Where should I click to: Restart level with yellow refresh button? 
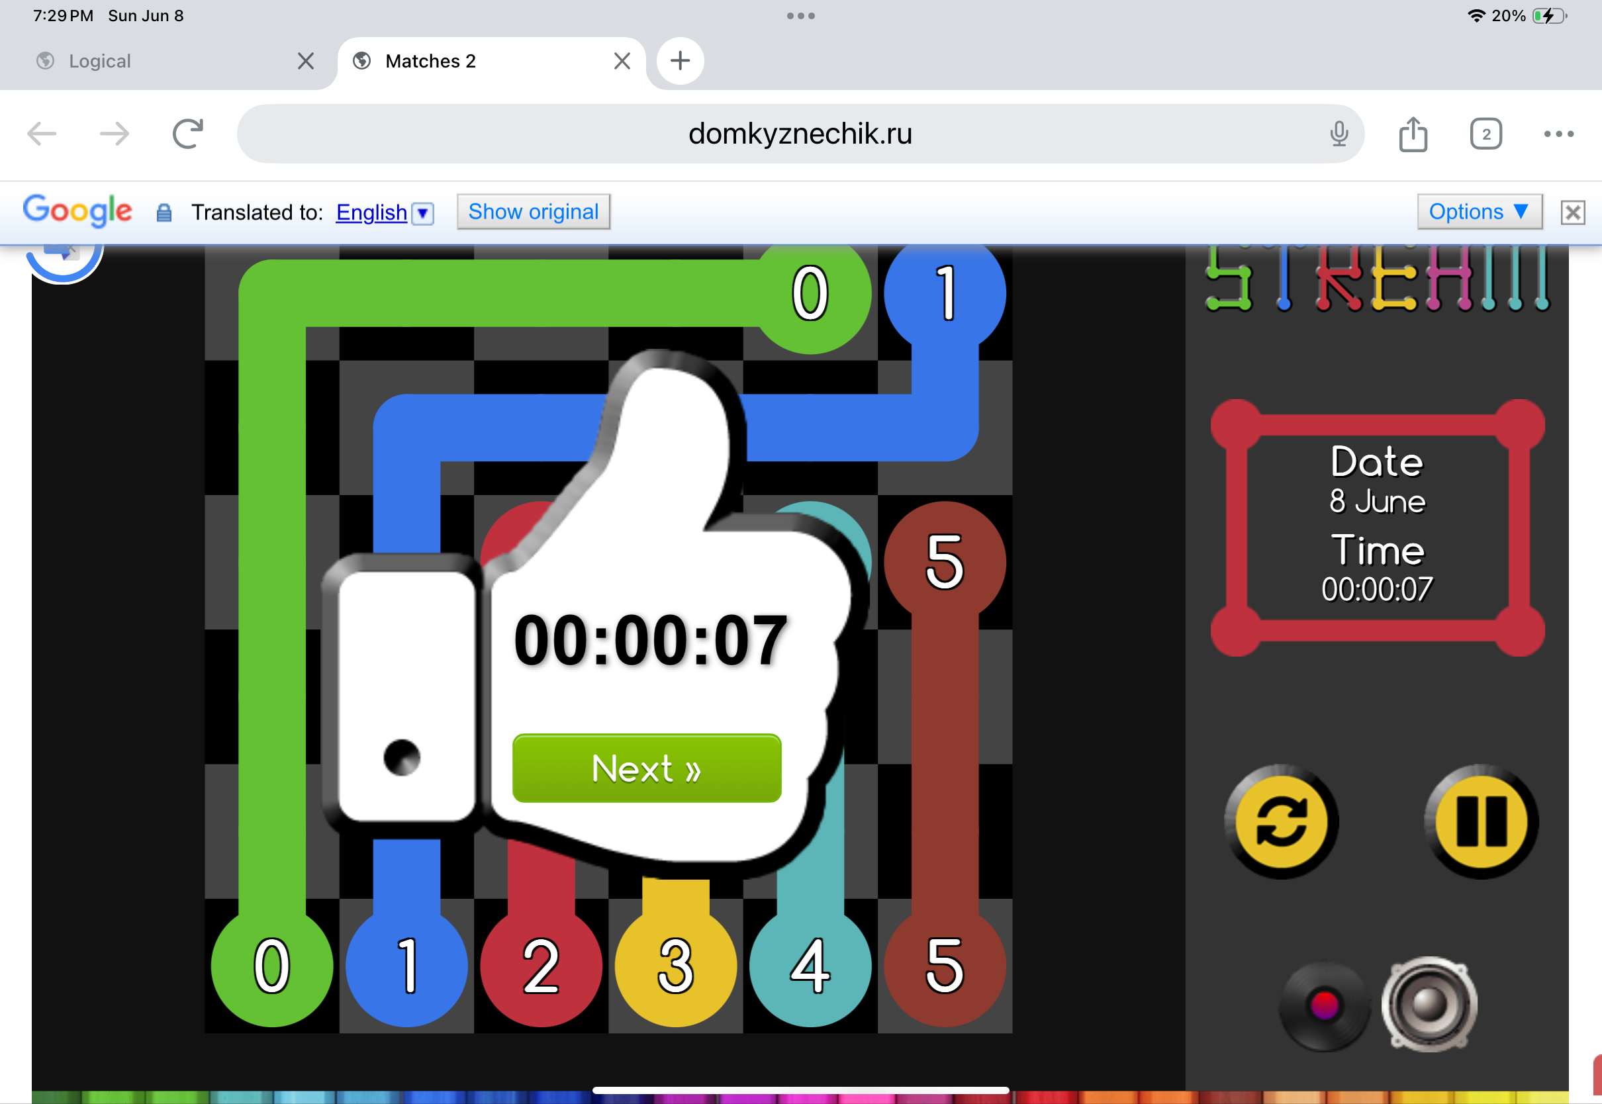click(x=1281, y=822)
